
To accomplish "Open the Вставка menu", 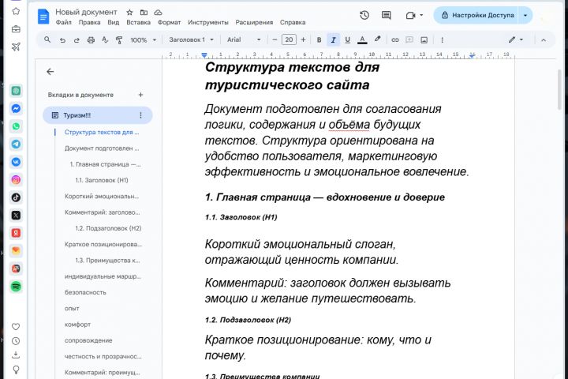I will coord(138,23).
